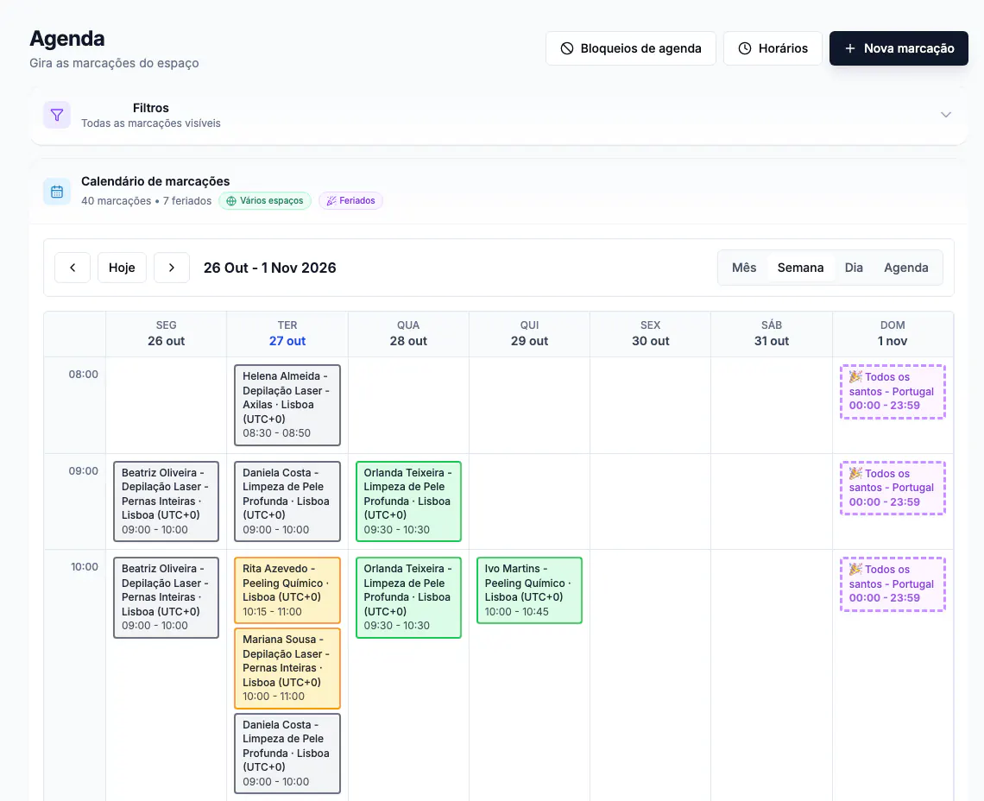The width and height of the screenshot is (984, 801).
Task: Open Orlanda Teixeira appointment in 09:00 row
Action: pos(408,501)
